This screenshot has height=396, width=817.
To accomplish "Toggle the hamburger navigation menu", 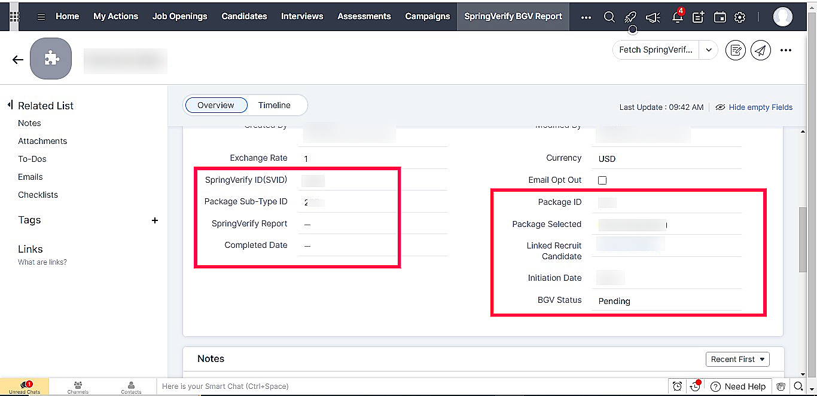I will pyautogui.click(x=41, y=17).
